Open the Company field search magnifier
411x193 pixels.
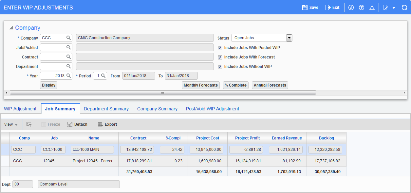point(68,38)
